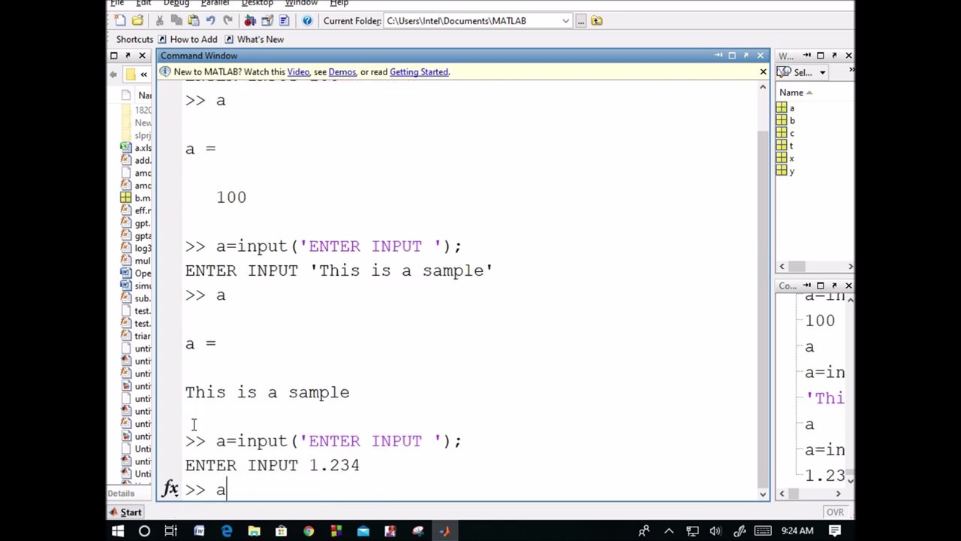961x541 pixels.
Task: Redo the action using toolbar icon
Action: point(227,20)
